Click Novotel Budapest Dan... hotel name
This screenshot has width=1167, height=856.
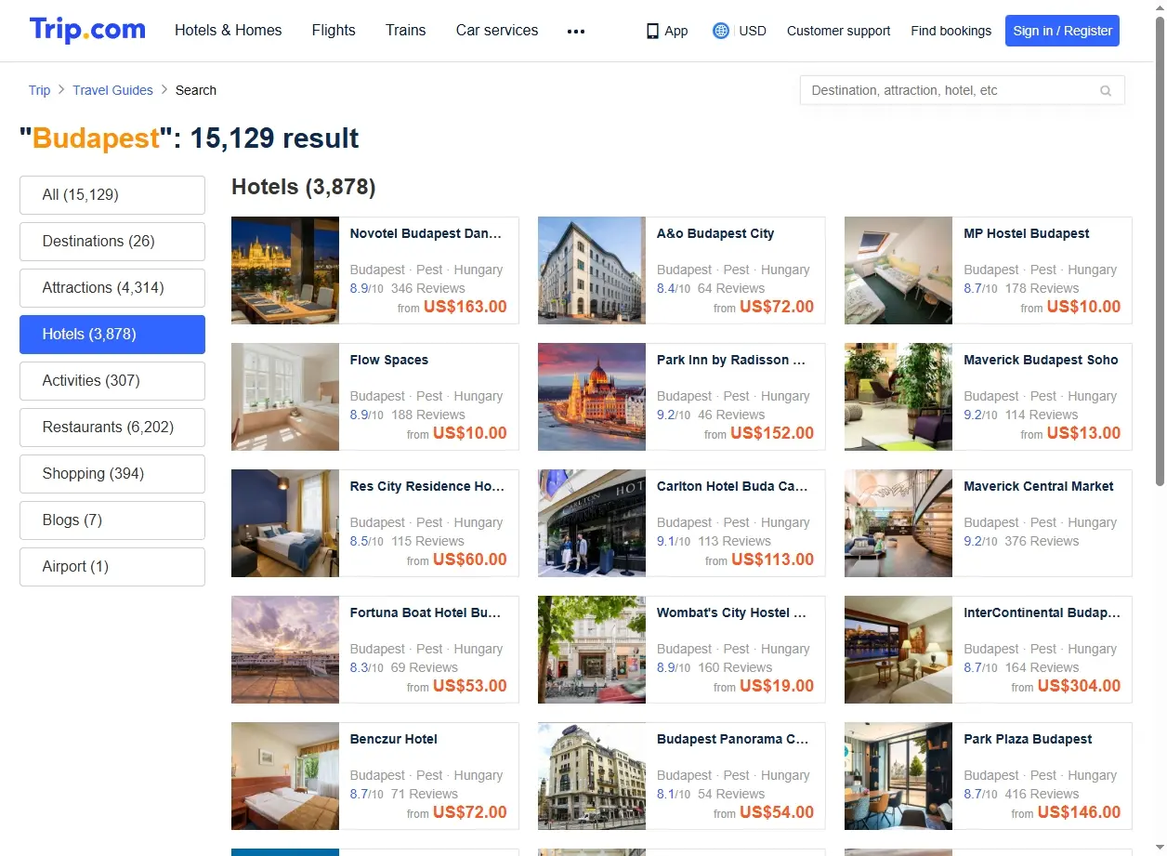(426, 233)
